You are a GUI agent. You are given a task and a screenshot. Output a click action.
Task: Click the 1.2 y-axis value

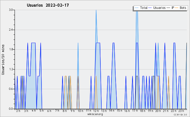tap(11, 69)
